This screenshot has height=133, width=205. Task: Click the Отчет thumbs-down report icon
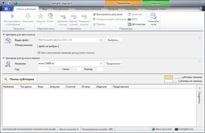point(51,16)
